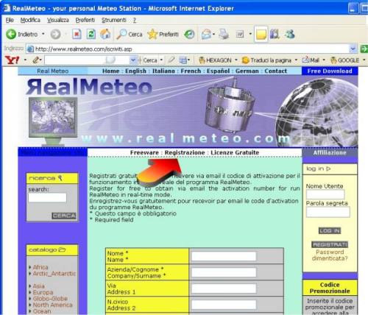Click the CERCA search button in sidebar
Image resolution: width=368 pixels, height=315 pixels.
[64, 216]
